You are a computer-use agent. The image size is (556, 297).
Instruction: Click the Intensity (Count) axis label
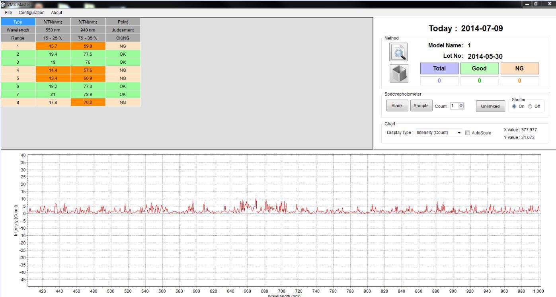click(x=16, y=221)
